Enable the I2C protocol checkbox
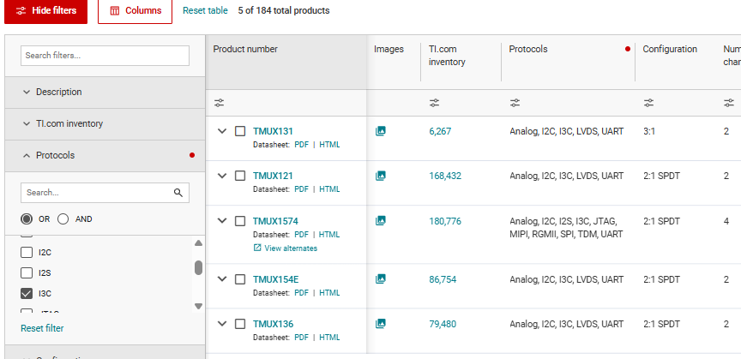Viewport: 741px width, 359px height. (27, 252)
